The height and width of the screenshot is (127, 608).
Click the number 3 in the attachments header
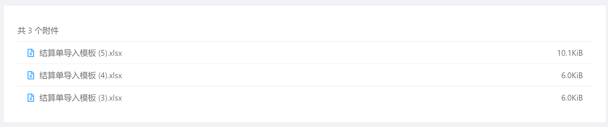tap(30, 31)
